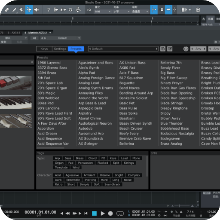220x220 pixels.
Task: Click the right arrow of first Any selector
Action: [205, 49]
